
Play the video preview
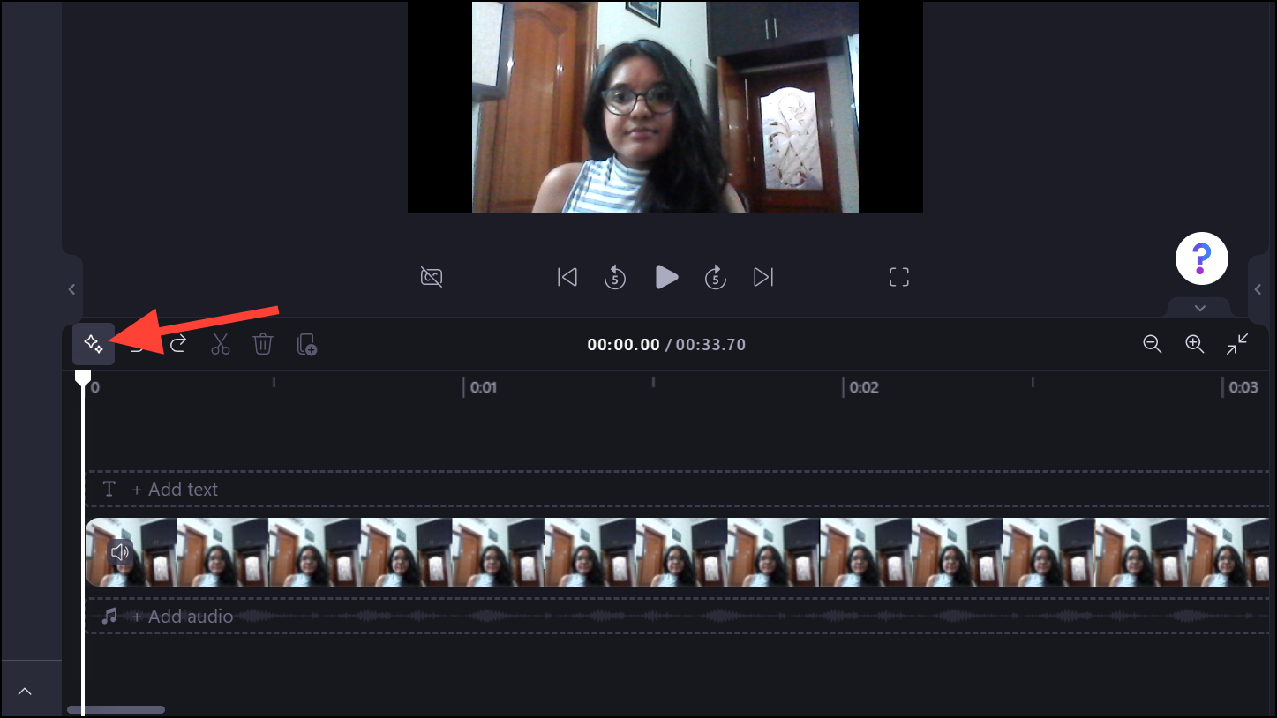[666, 277]
